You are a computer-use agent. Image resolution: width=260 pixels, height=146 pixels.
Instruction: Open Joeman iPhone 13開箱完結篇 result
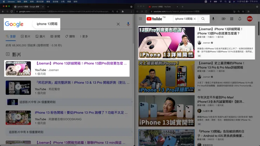(x=80, y=142)
